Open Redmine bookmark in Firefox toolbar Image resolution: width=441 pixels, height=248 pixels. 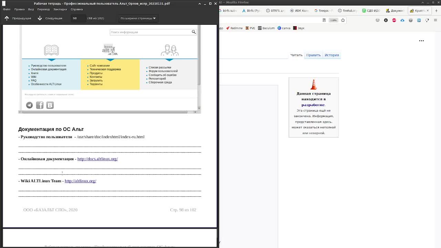point(234,28)
